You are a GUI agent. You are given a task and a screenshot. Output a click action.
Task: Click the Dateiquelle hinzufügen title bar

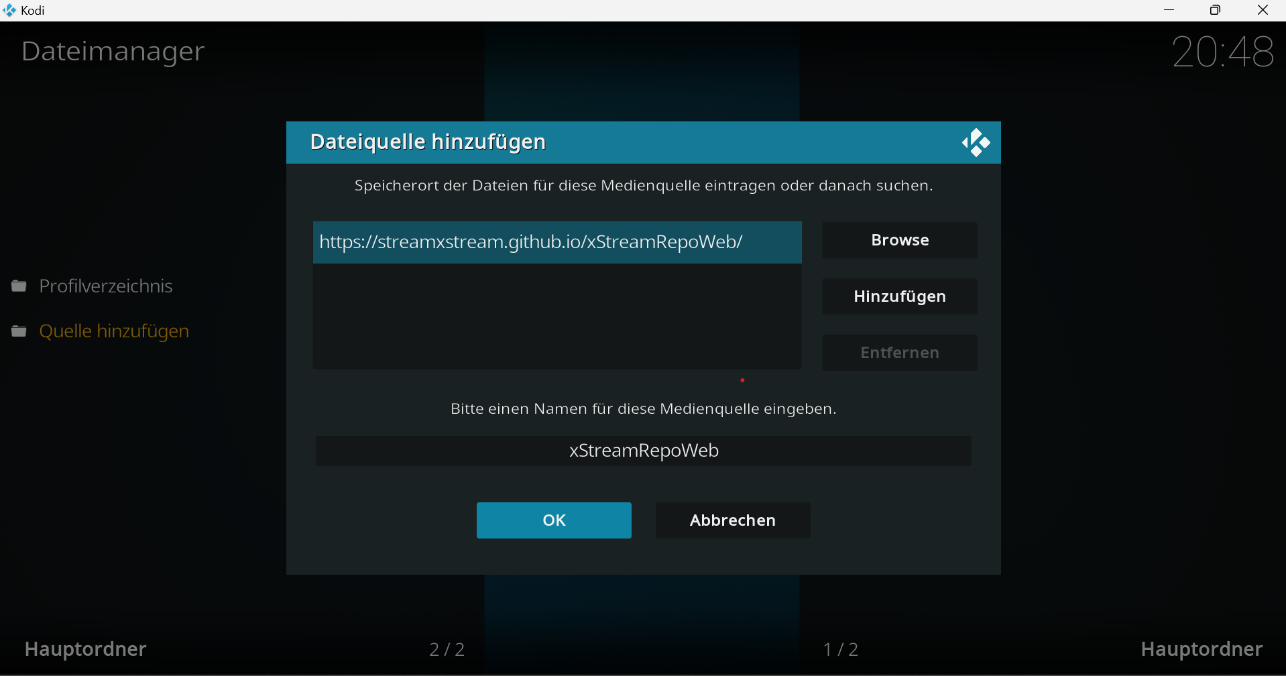click(603, 142)
